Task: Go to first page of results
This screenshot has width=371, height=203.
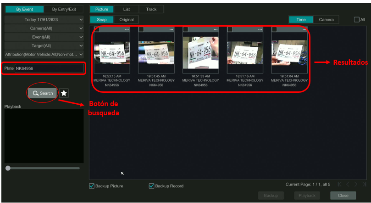Action: pos(339,184)
